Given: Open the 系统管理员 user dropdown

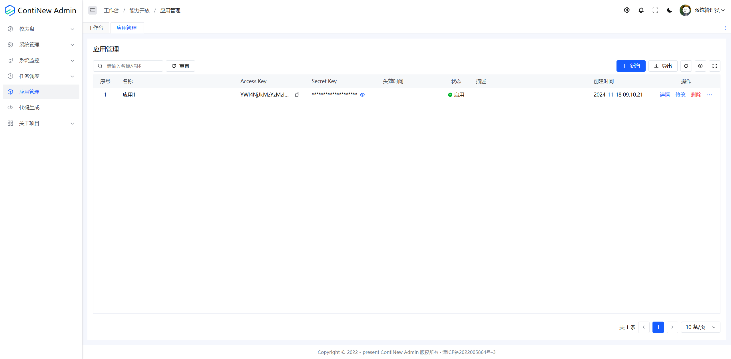Looking at the screenshot, I should pos(706,10).
